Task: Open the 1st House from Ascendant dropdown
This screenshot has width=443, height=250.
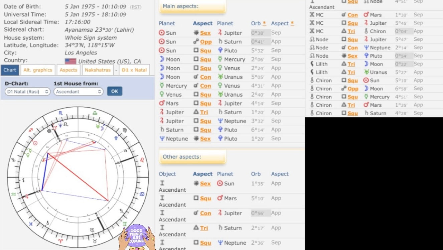Action: [78, 91]
